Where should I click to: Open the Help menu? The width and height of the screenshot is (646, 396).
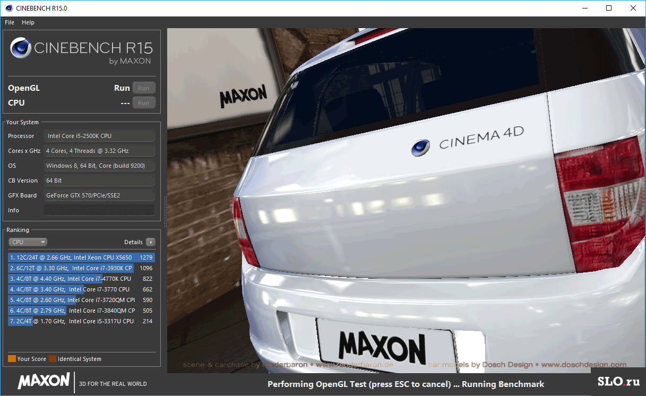tap(28, 22)
